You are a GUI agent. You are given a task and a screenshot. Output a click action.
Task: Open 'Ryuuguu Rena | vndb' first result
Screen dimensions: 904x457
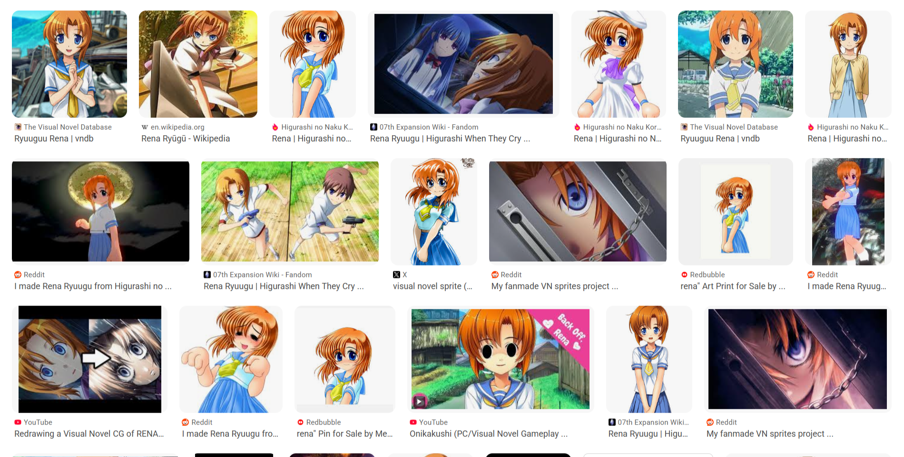pos(54,139)
